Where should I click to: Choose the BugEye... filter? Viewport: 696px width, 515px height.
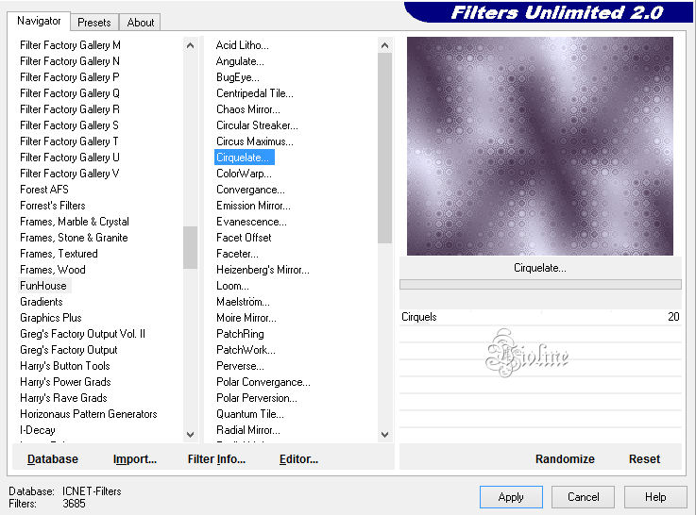pos(238,77)
